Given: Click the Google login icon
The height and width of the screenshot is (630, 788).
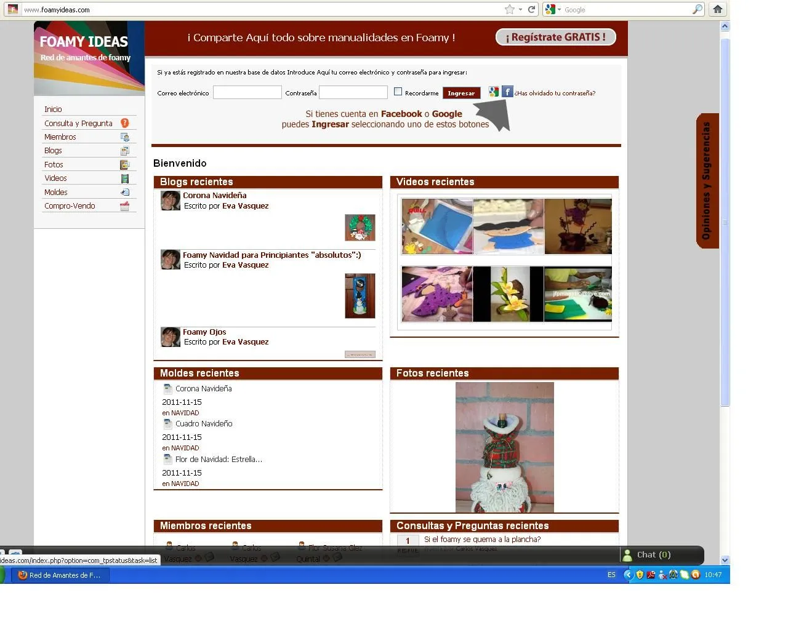Looking at the screenshot, I should coord(494,92).
